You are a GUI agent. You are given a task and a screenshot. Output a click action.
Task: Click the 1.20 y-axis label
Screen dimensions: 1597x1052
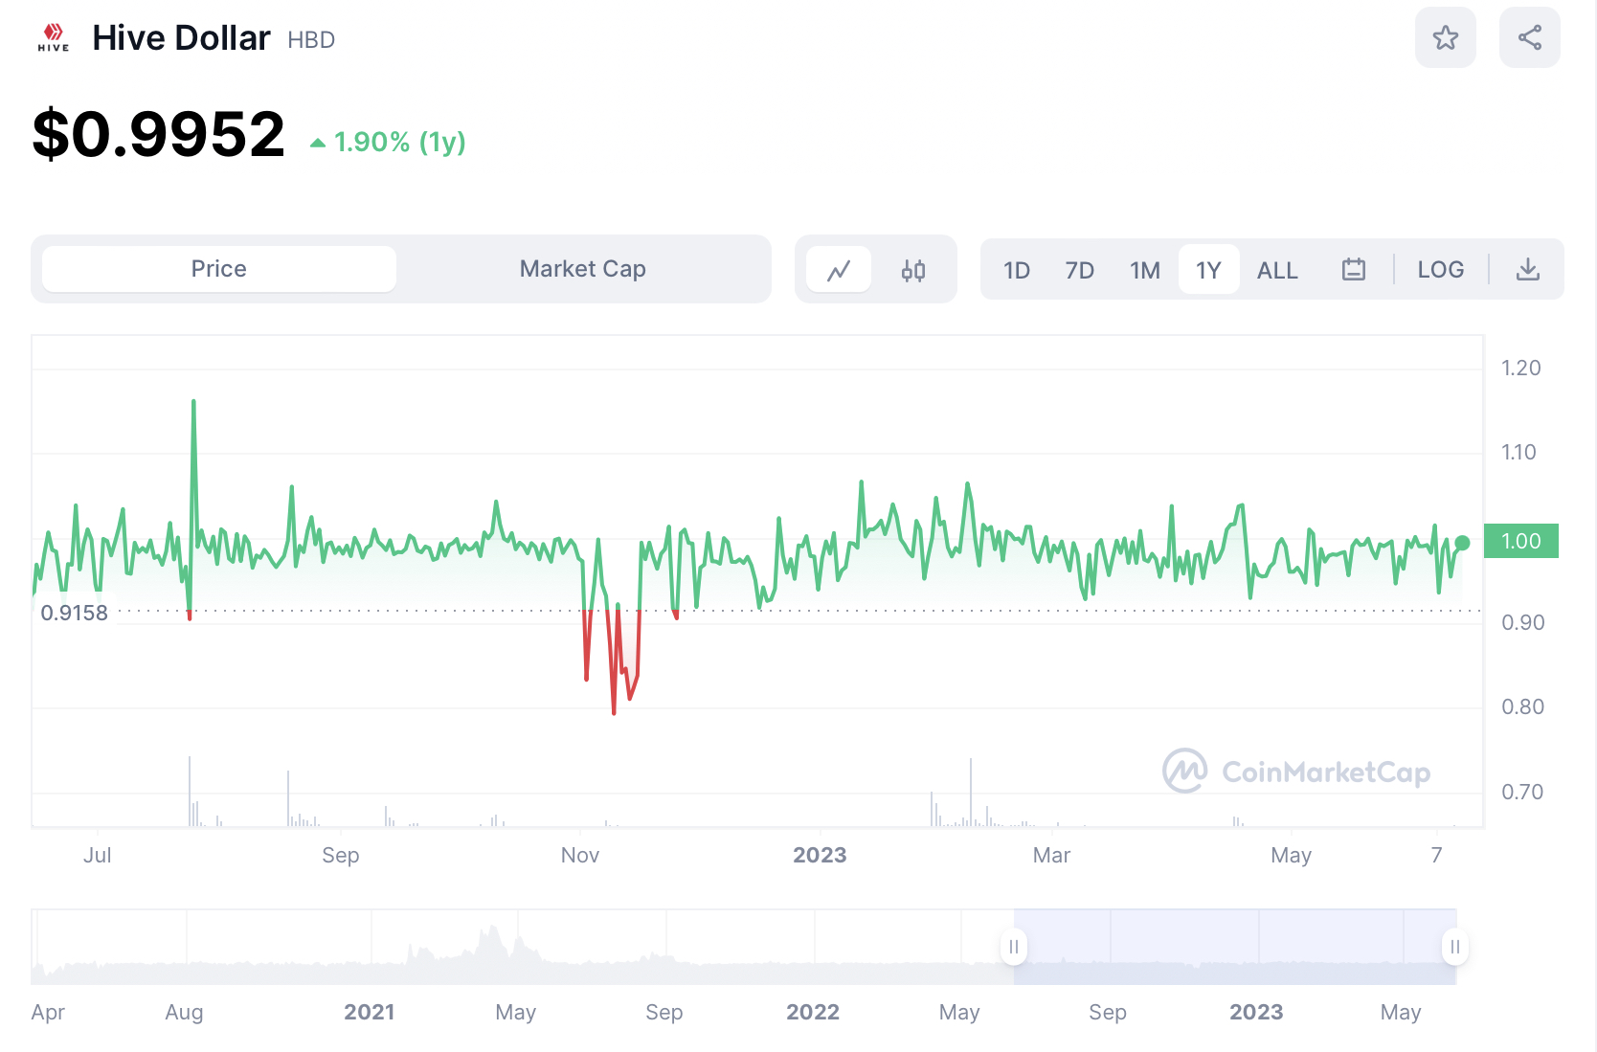[x=1520, y=369]
